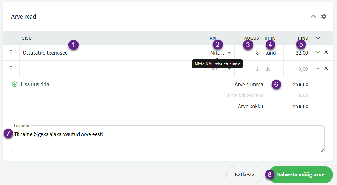This screenshot has height=185, width=337.
Task: Collapse the Arve read section
Action: click(313, 16)
